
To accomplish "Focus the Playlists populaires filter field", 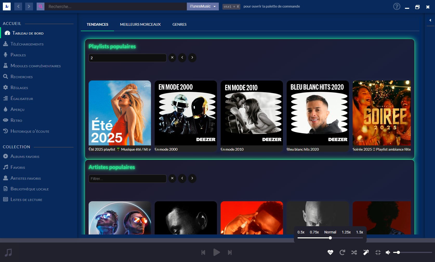I will (x=128, y=58).
